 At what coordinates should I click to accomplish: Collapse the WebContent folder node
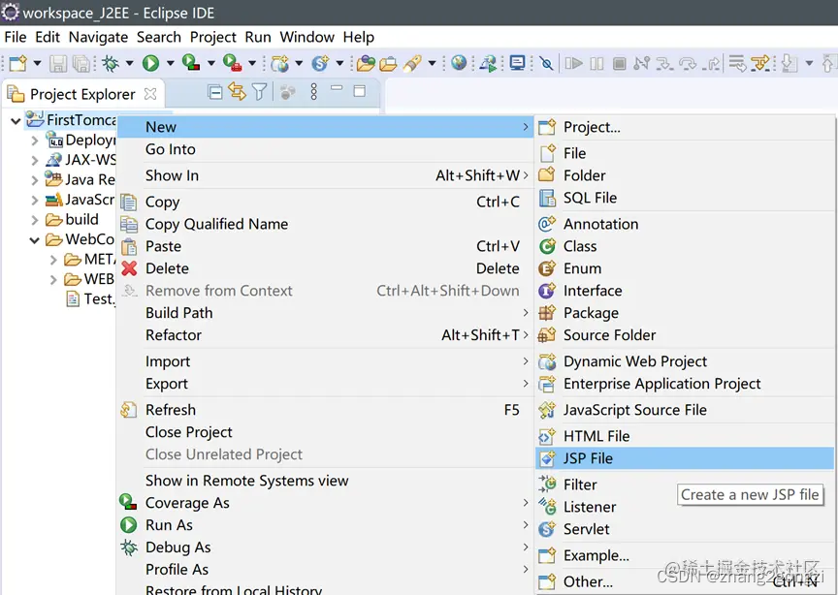[x=35, y=240]
